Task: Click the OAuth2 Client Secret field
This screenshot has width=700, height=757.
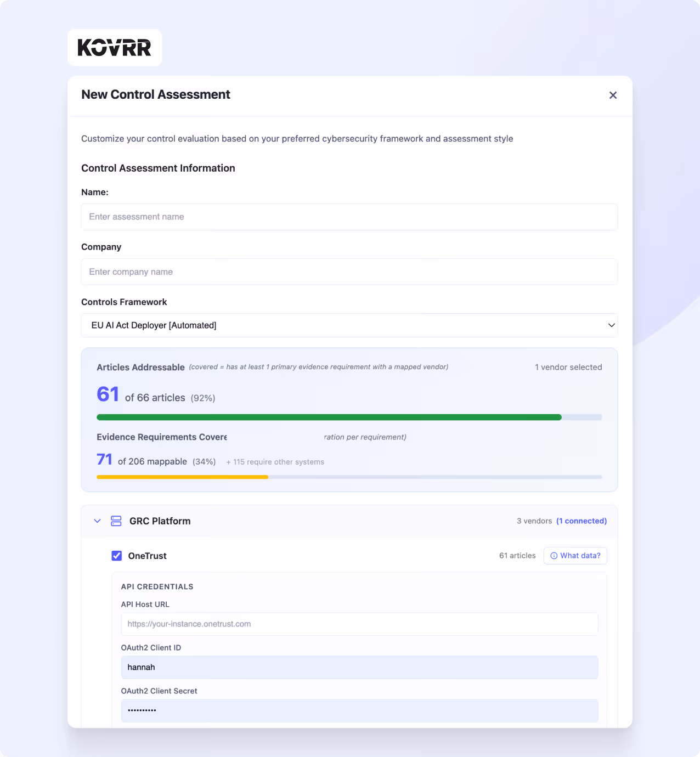Action: tap(359, 710)
